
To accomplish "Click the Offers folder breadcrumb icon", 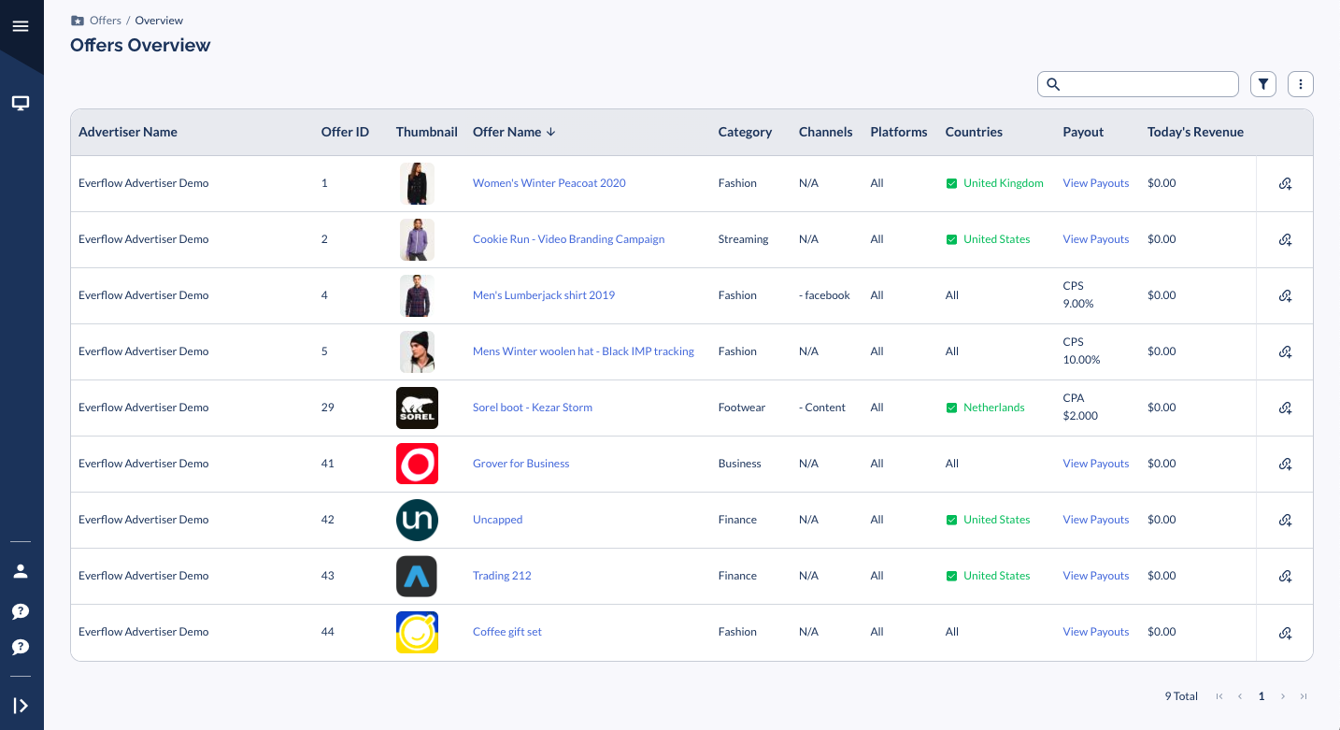I will [x=78, y=21].
